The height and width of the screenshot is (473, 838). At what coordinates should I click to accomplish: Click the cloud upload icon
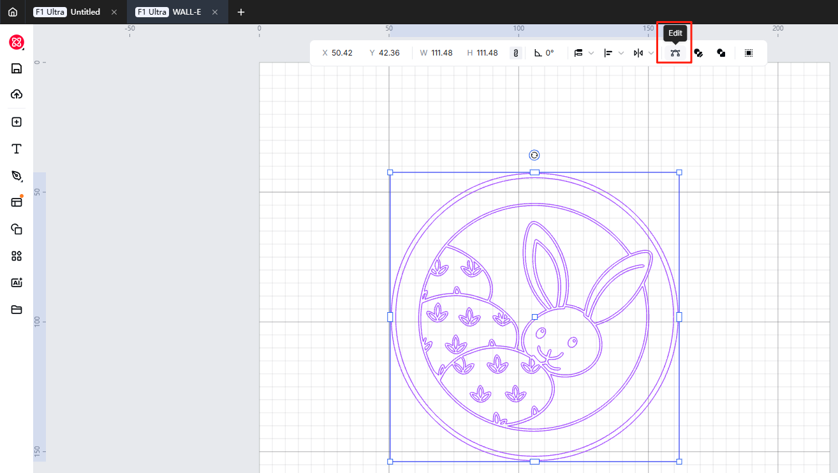point(17,94)
